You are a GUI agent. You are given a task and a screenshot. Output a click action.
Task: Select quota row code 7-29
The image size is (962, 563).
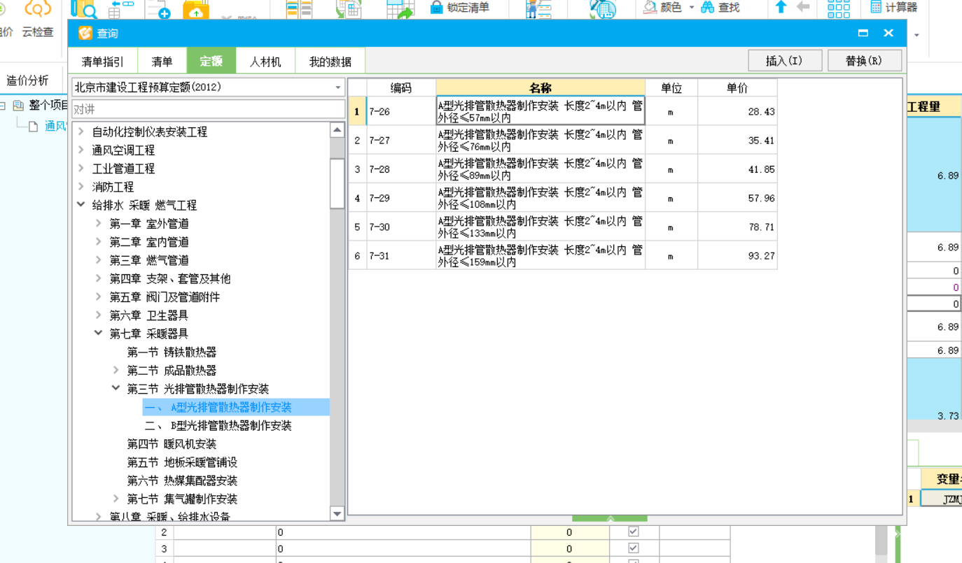(401, 198)
